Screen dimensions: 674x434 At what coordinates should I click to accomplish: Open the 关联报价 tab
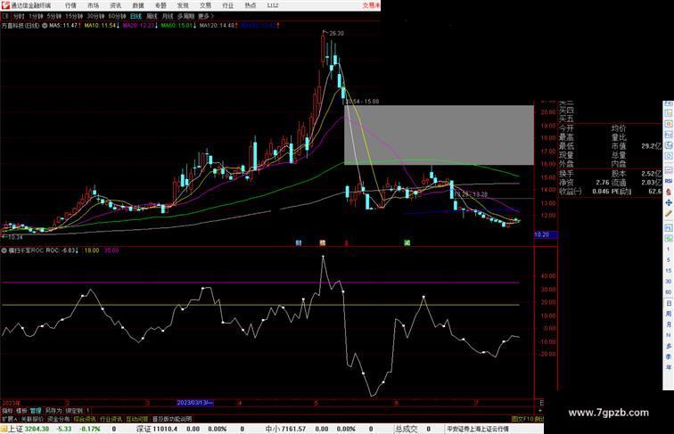[32, 419]
